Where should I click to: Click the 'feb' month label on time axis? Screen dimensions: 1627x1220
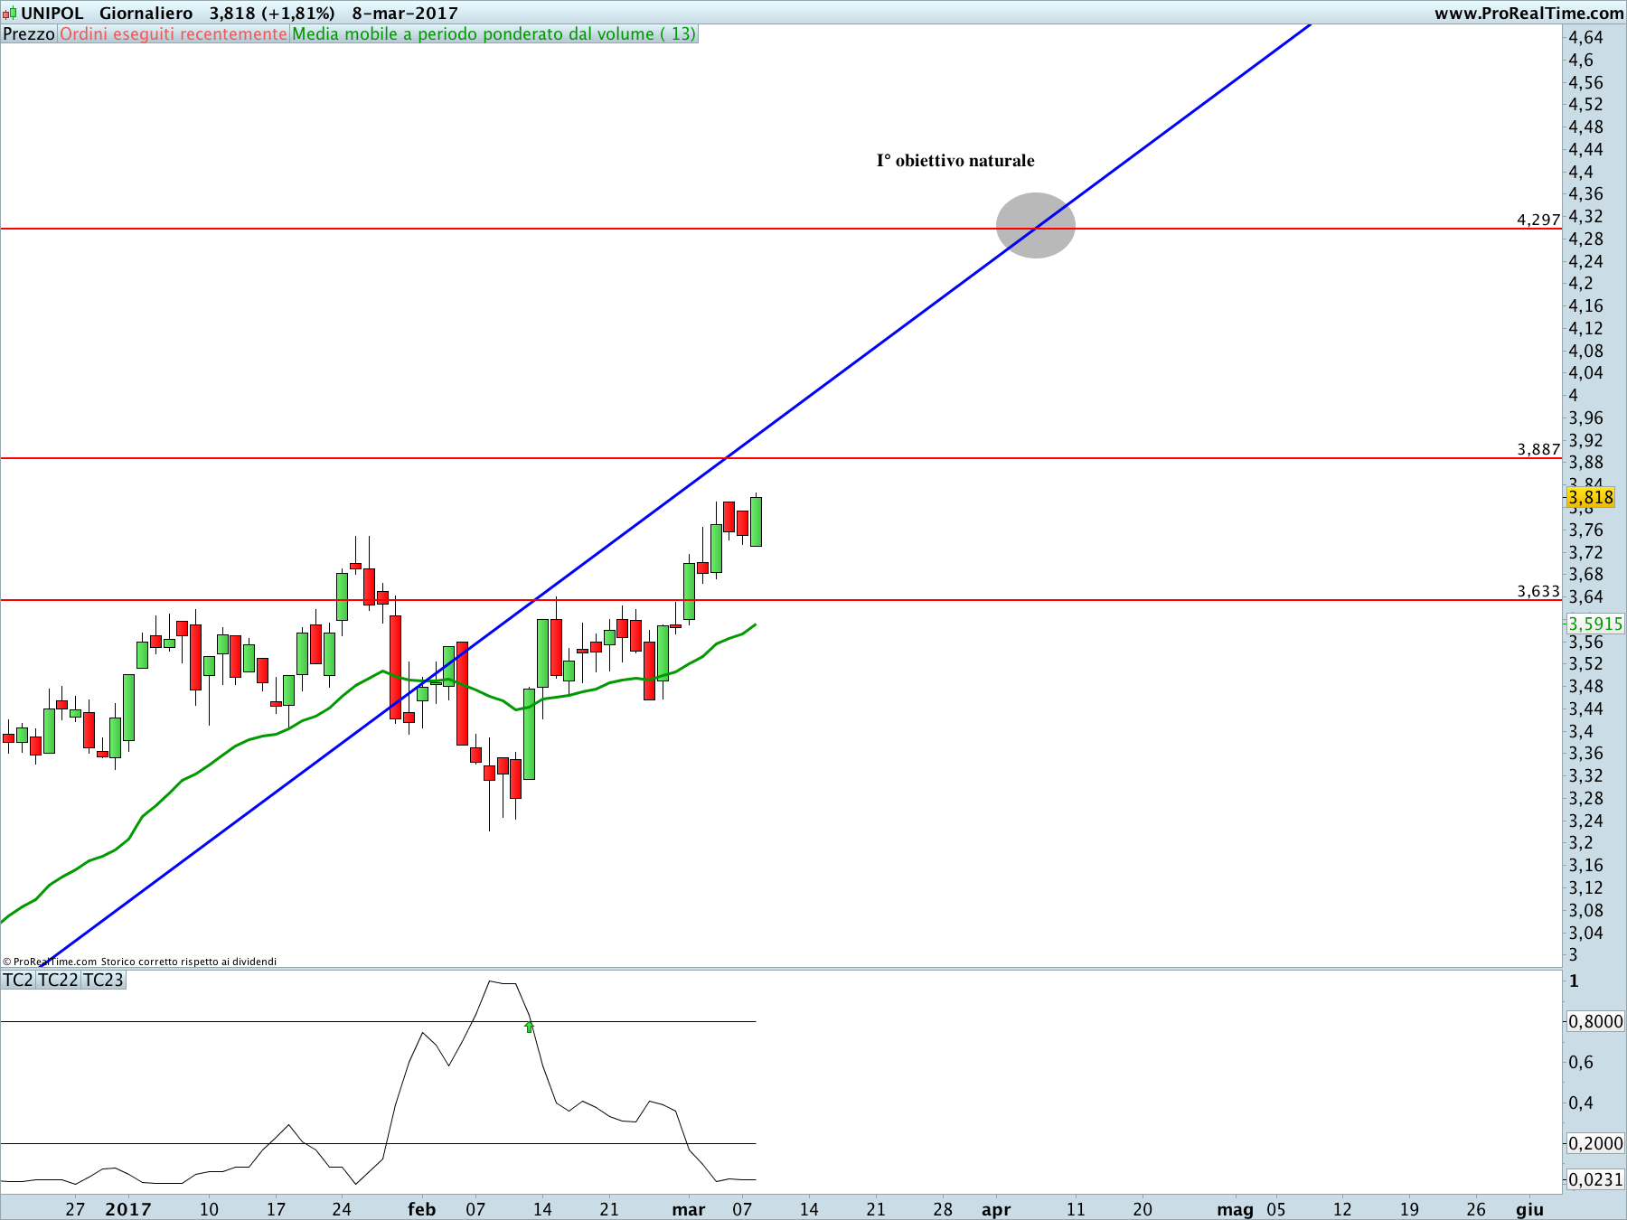click(x=422, y=1209)
